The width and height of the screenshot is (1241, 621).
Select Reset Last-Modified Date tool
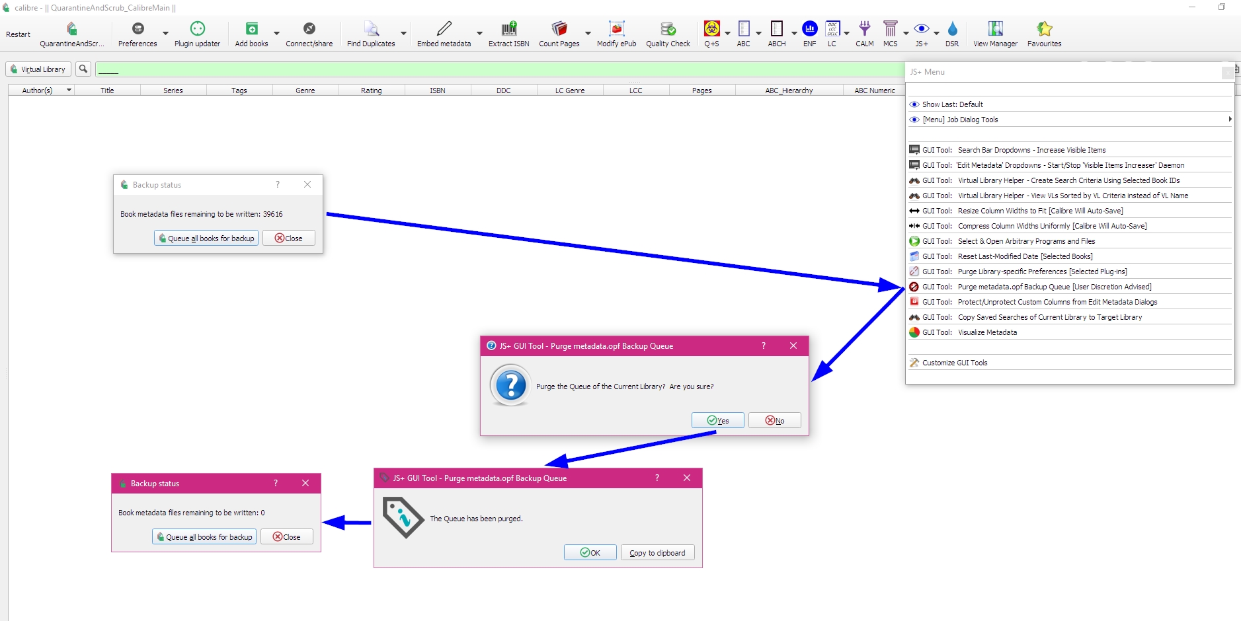click(1070, 256)
